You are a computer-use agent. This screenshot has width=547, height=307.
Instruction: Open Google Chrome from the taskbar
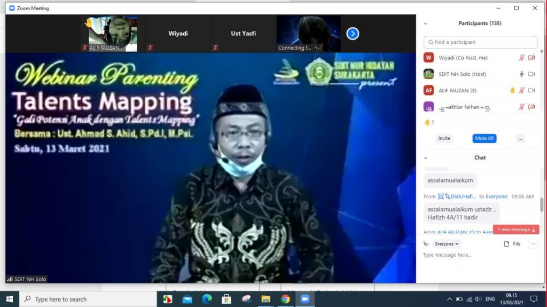tap(285, 299)
